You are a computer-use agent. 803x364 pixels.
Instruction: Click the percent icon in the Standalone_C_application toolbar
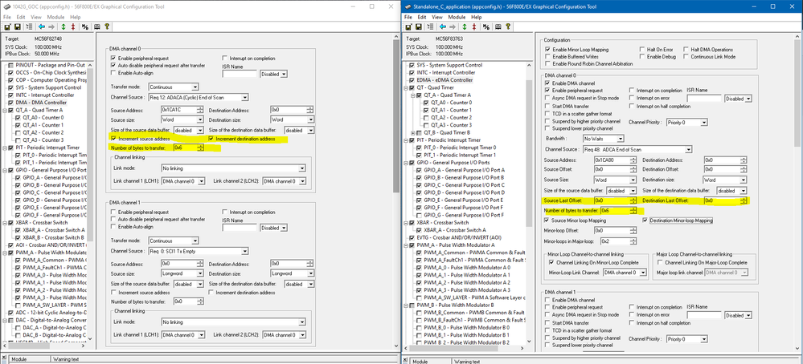[x=486, y=26]
